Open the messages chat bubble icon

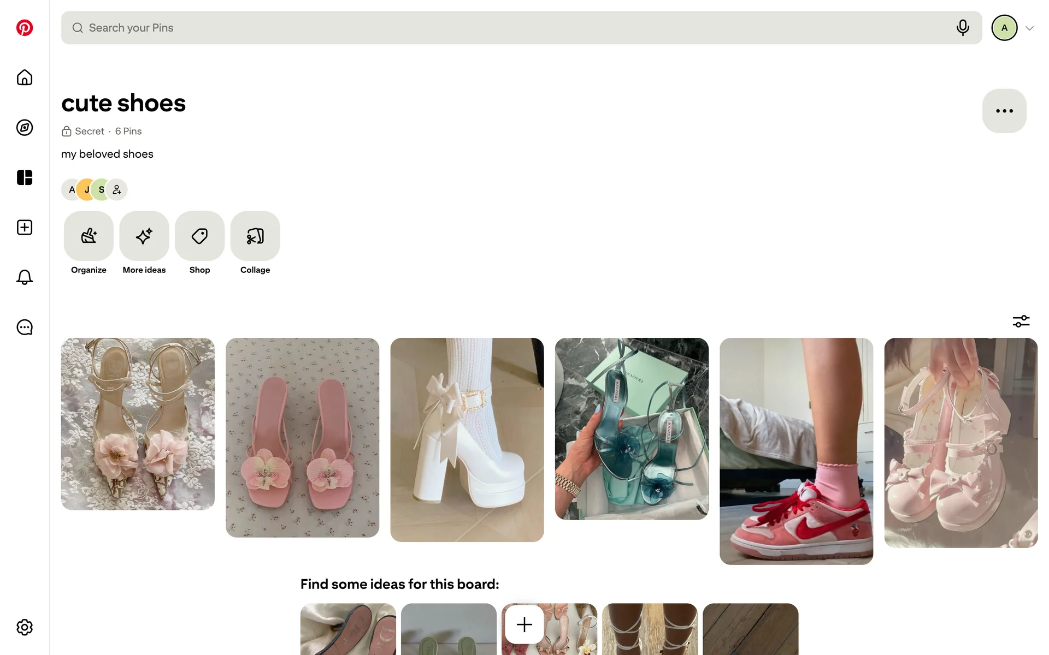coord(25,327)
